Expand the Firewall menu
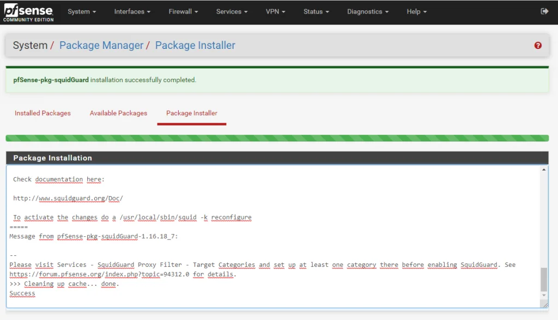The height and width of the screenshot is (320, 558). 183,12
